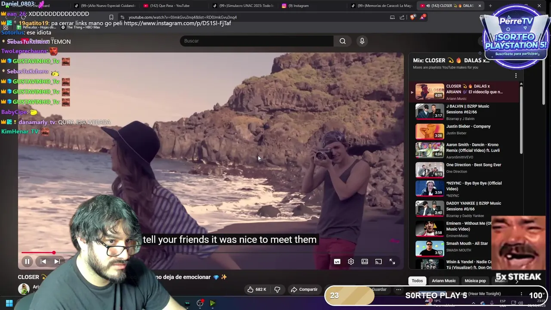The height and width of the screenshot is (310, 551).
Task: Dislike the video with thumbs down
Action: tap(277, 289)
